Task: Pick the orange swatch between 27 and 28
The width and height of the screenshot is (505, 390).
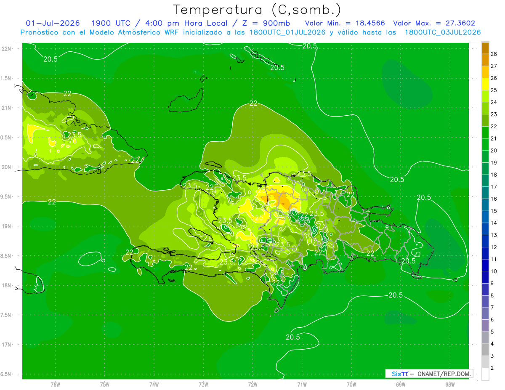Action: pyautogui.click(x=485, y=60)
